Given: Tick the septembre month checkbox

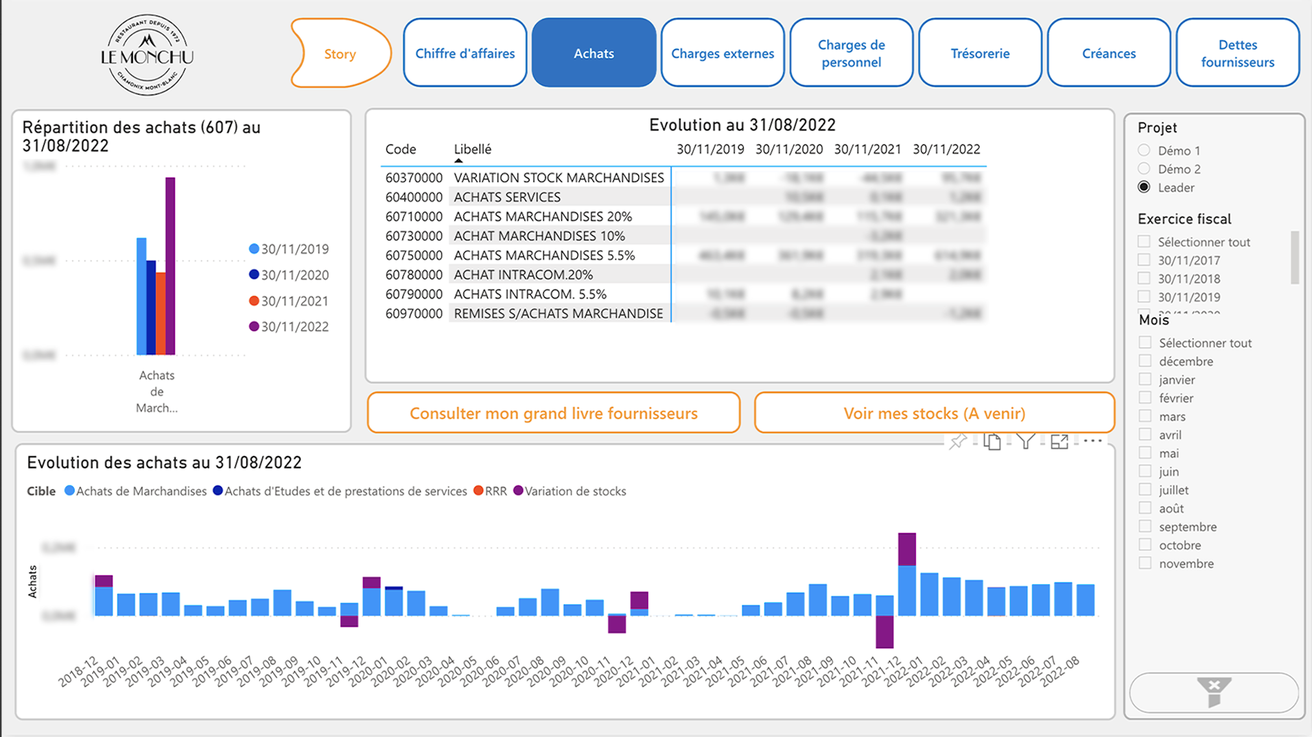Looking at the screenshot, I should coord(1145,526).
